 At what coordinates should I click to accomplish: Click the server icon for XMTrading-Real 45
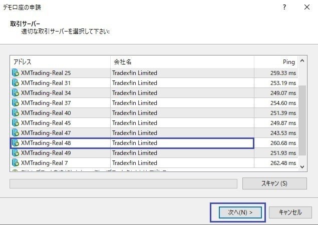pos(16,122)
